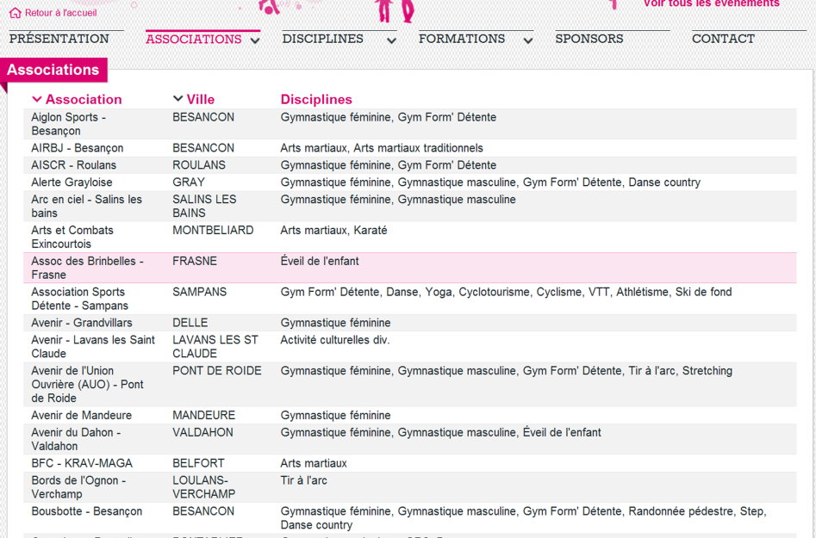The image size is (816, 538).
Task: Click Arts martiaux, Arts martiaux traditionnels text
Action: point(382,148)
